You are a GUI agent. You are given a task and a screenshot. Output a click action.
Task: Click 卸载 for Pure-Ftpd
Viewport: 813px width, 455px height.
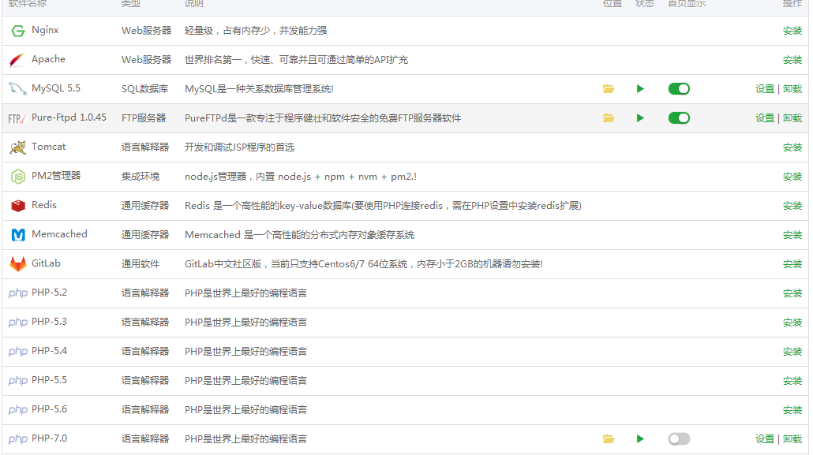792,118
